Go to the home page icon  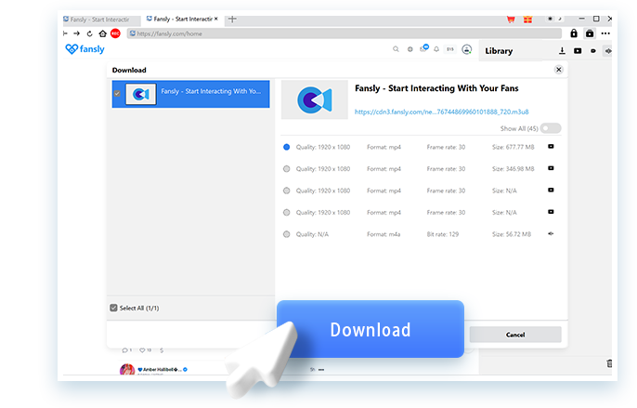(x=103, y=33)
